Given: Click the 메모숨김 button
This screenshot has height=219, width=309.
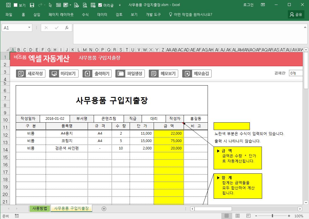Looking at the screenshot, I should click(197, 74).
